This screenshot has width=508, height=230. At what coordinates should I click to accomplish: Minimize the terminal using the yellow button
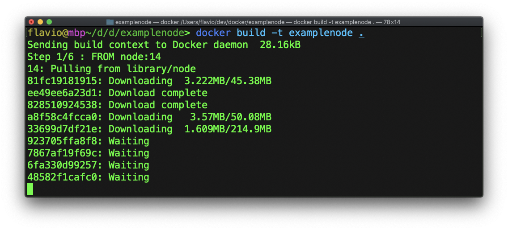click(x=40, y=22)
